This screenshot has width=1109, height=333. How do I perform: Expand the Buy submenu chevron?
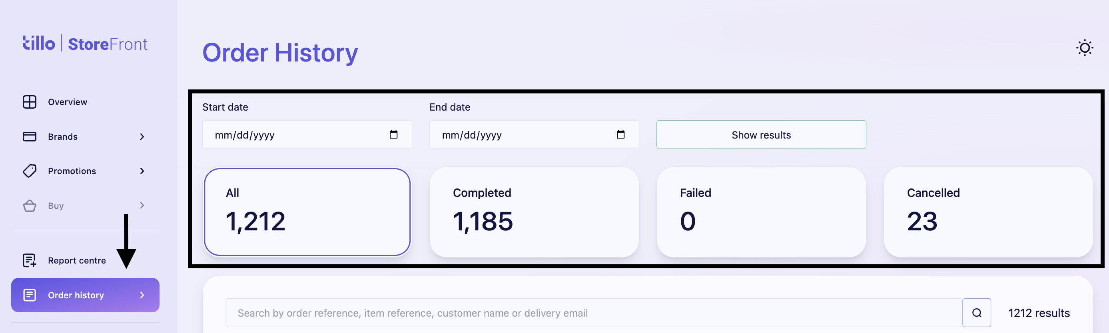[x=142, y=206]
